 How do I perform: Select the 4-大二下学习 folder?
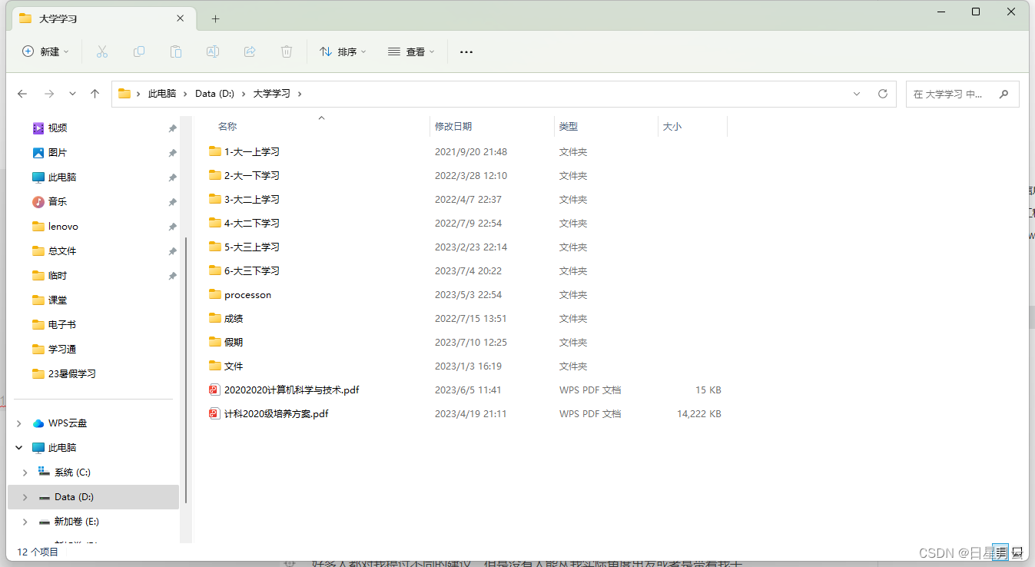251,224
